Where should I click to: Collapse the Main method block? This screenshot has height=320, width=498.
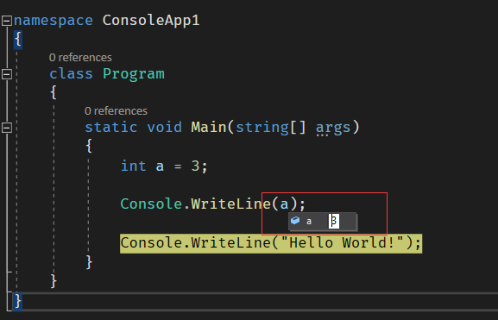[7, 128]
